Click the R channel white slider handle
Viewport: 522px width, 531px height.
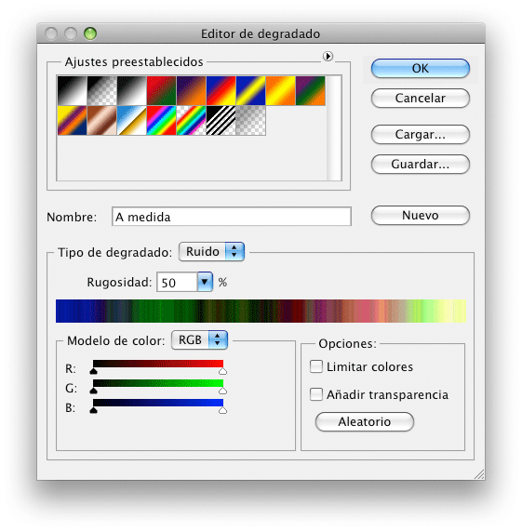point(222,371)
